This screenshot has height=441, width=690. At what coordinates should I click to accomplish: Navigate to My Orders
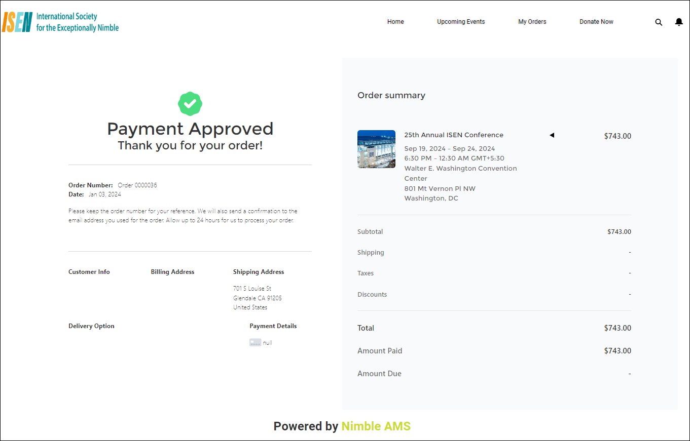[532, 22]
